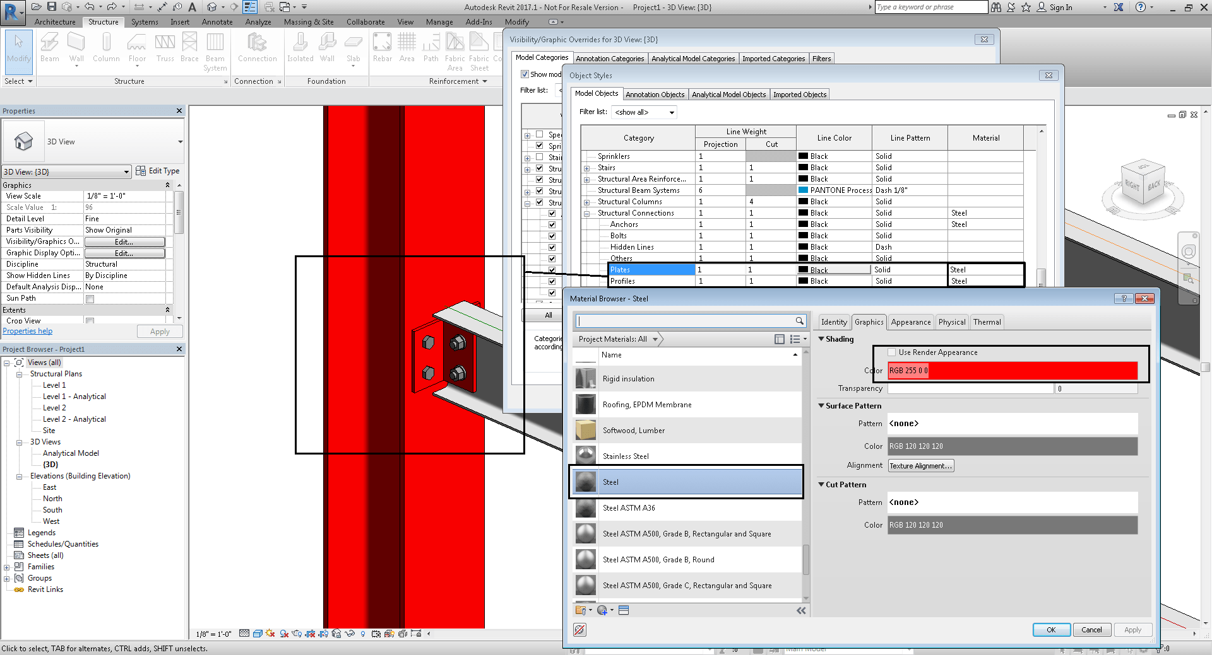Select the Text tool icon in quick access toolbar
Screen dimensions: 1212x655
click(192, 7)
